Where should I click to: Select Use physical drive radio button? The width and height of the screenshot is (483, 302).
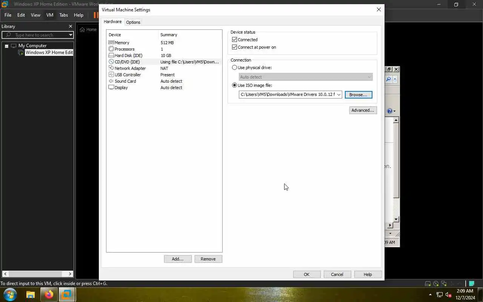coord(235,68)
